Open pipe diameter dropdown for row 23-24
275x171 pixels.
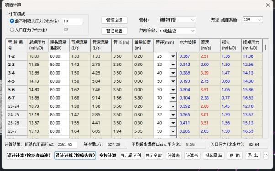[173, 106]
